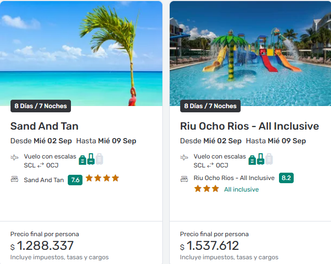The image size is (331, 264).
Task: Click the 8 Días / 7 Noches badge on beach photo
Action: [x=41, y=106]
